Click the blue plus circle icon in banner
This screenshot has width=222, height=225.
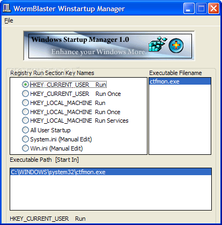click(x=176, y=46)
